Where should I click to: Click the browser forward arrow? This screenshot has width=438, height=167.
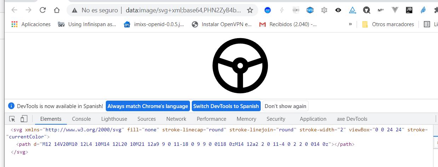tap(29, 10)
